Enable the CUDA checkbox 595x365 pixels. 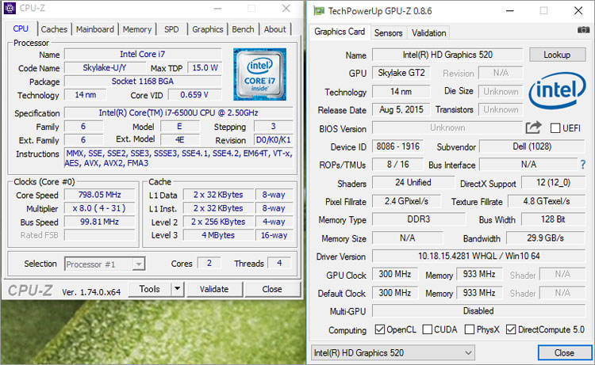[x=428, y=329]
